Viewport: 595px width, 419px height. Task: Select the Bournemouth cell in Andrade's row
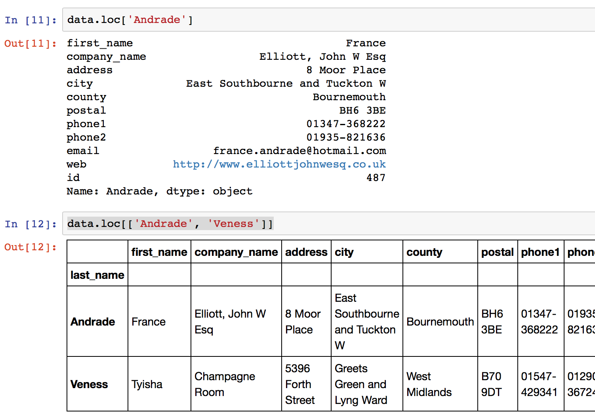(x=440, y=322)
